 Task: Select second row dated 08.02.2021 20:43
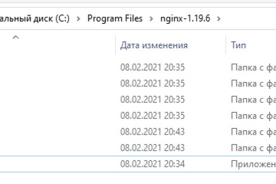[x=152, y=147]
